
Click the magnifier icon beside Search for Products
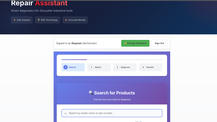(x=91, y=93)
